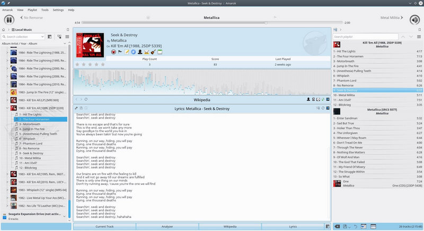Open the collection browser home icon
This screenshot has height=231, width=424.
[x=4, y=30]
